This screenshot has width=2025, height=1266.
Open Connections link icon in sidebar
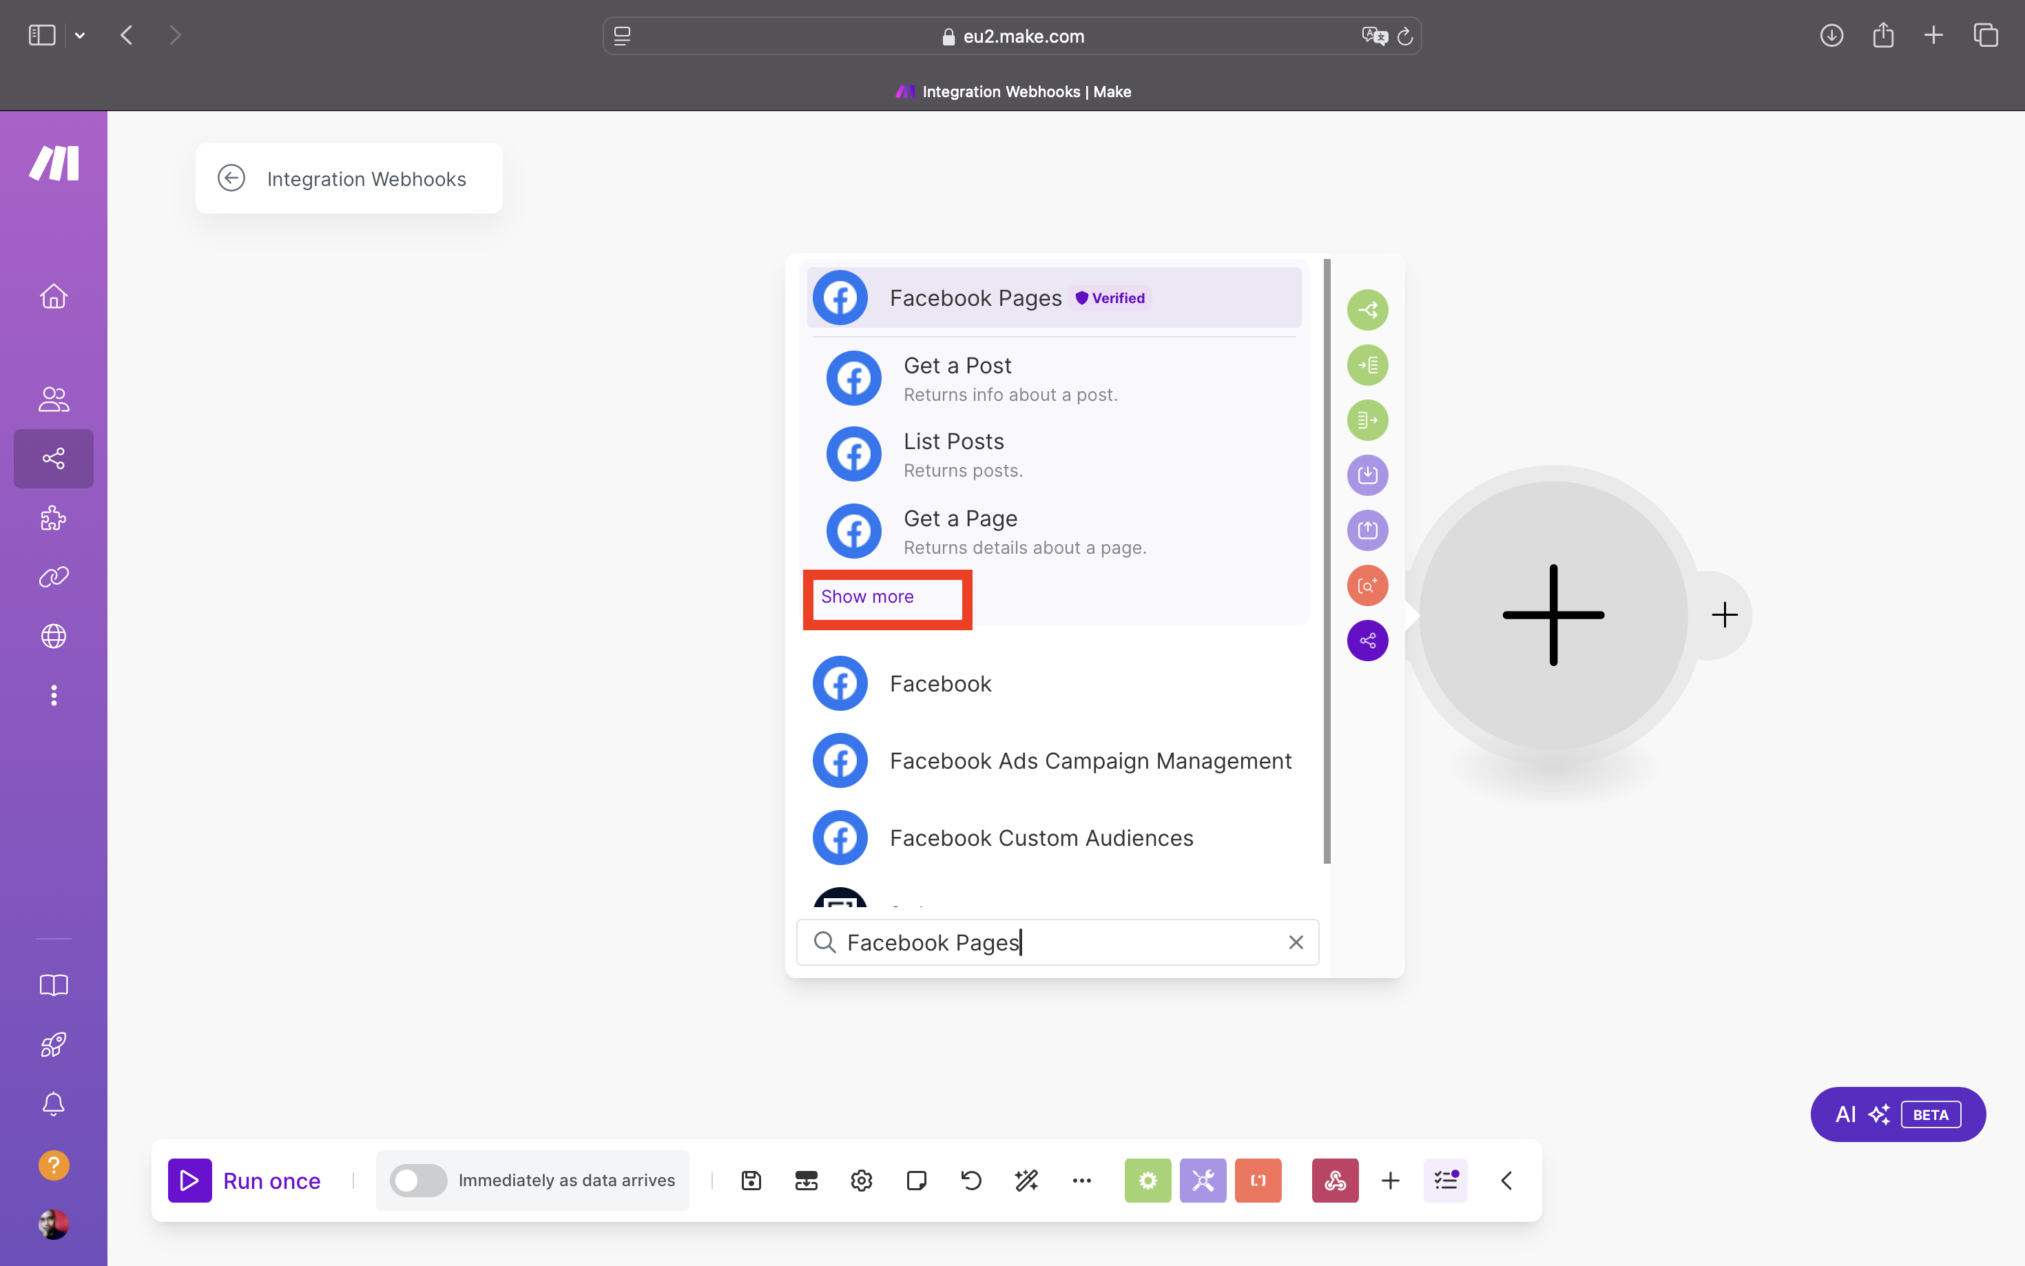[54, 577]
